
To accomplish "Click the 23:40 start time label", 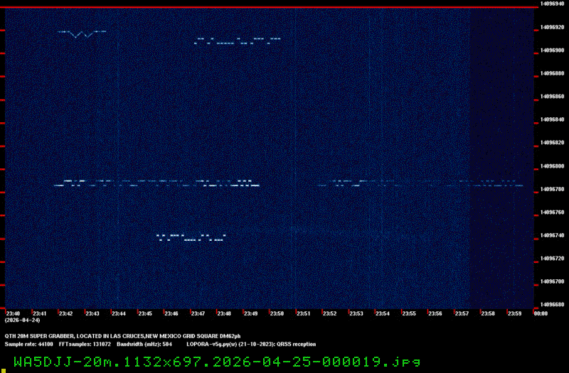I will (x=14, y=313).
